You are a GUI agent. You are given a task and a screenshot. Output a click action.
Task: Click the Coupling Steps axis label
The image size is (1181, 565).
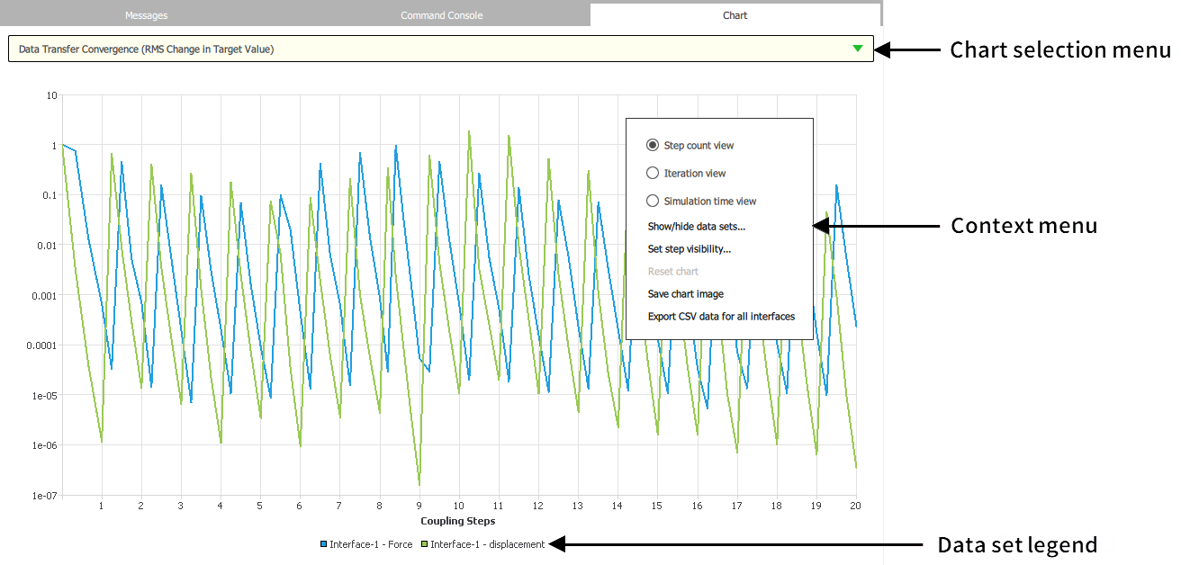[x=458, y=520]
